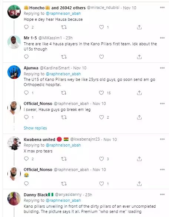Open three-dot menu on Ajunwa's tweet
This screenshot has width=169, height=217.
162,68
